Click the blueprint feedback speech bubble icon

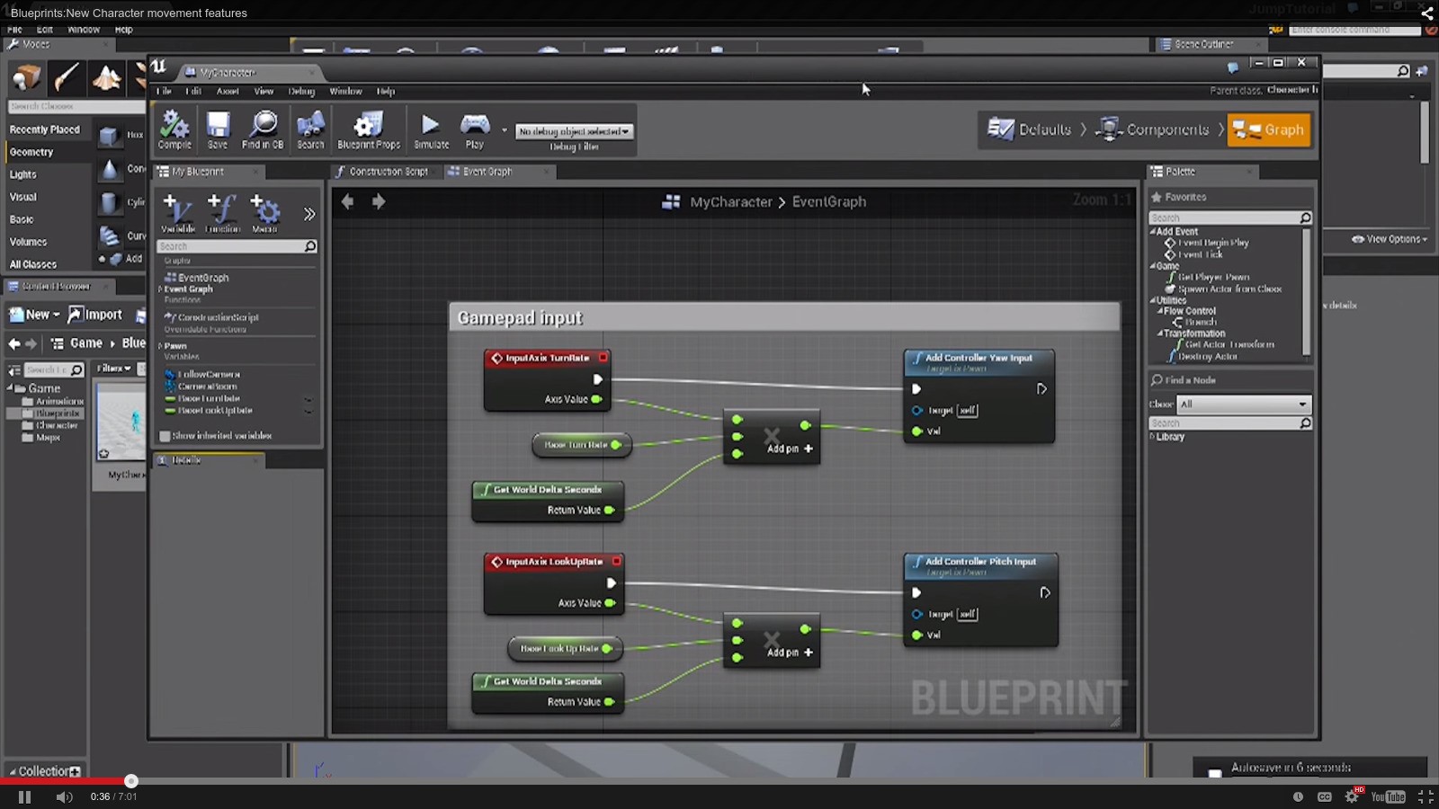pyautogui.click(x=1232, y=67)
